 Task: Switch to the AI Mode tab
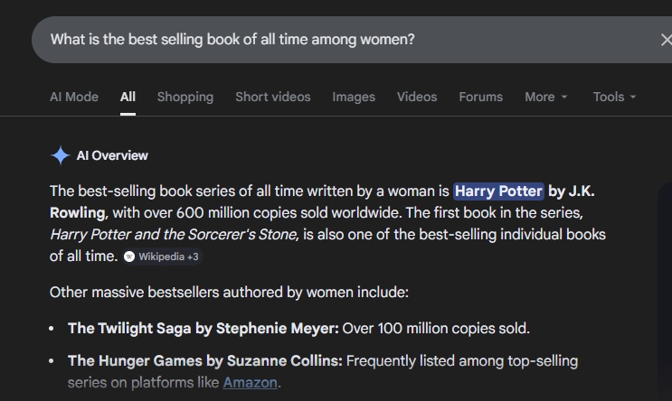[74, 97]
